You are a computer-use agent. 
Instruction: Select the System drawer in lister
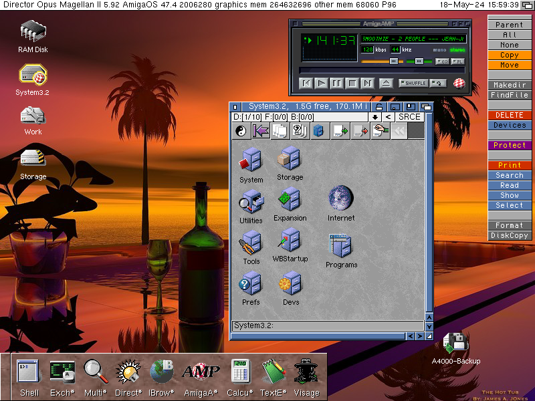(x=251, y=159)
